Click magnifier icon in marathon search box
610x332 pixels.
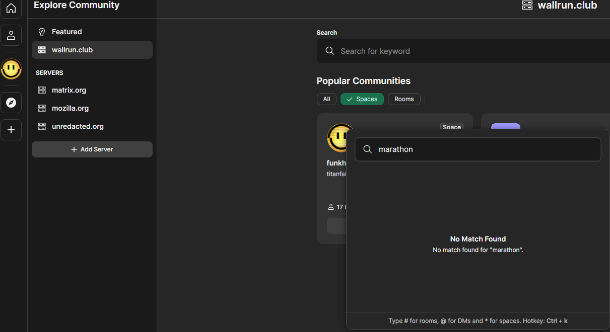coord(368,149)
